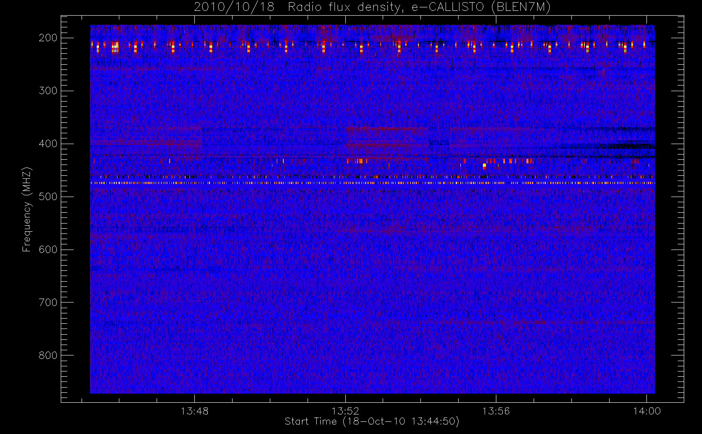Viewport: 702px width, 434px height.
Task: Select the Frequency (MHz) axis label
Action: (x=27, y=209)
